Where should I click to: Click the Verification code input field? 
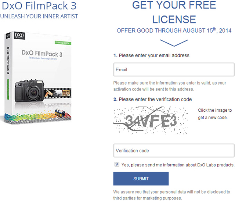[x=174, y=151]
